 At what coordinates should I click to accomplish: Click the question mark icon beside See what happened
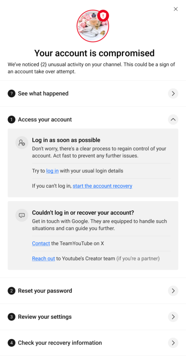coord(11,94)
